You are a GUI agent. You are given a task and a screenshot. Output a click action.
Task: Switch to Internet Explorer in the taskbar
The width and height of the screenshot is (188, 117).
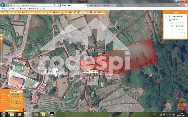(x=28, y=115)
